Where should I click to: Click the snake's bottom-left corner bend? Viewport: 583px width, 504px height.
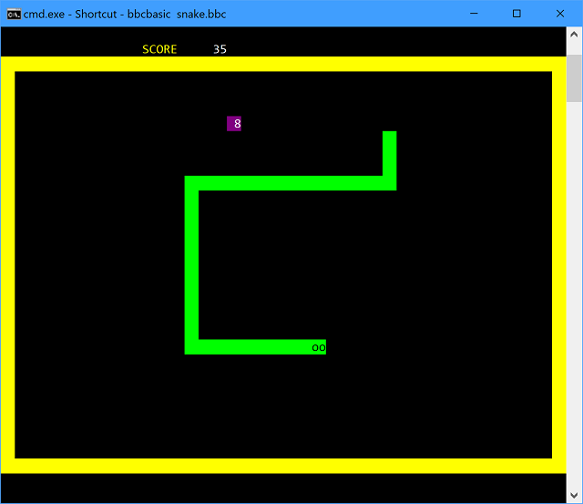point(191,346)
